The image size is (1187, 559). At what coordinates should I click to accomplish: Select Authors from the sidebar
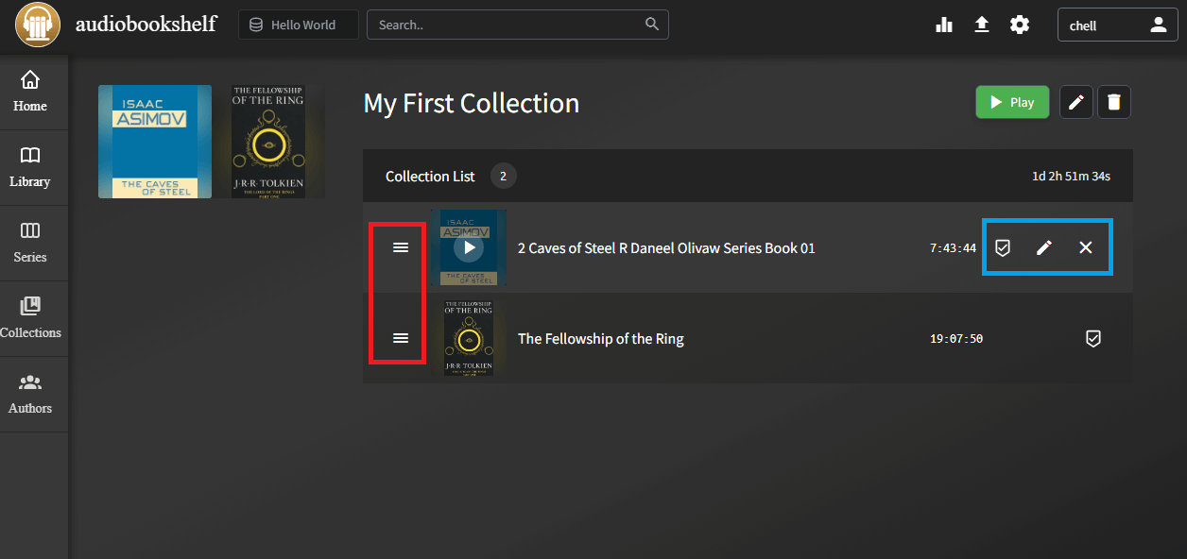(x=31, y=392)
